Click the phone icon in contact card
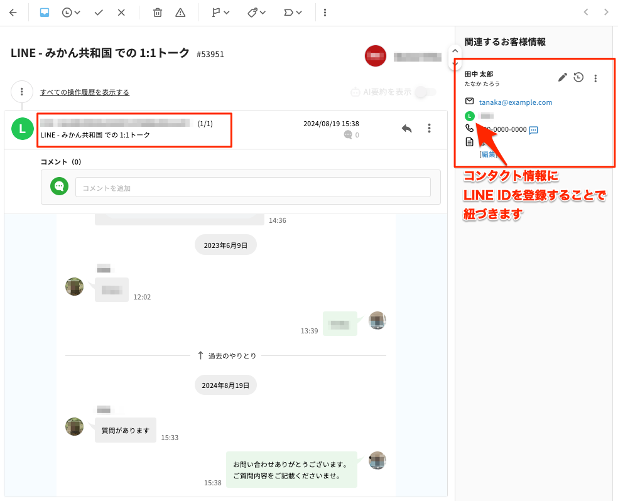This screenshot has height=501, width=618. pos(469,127)
